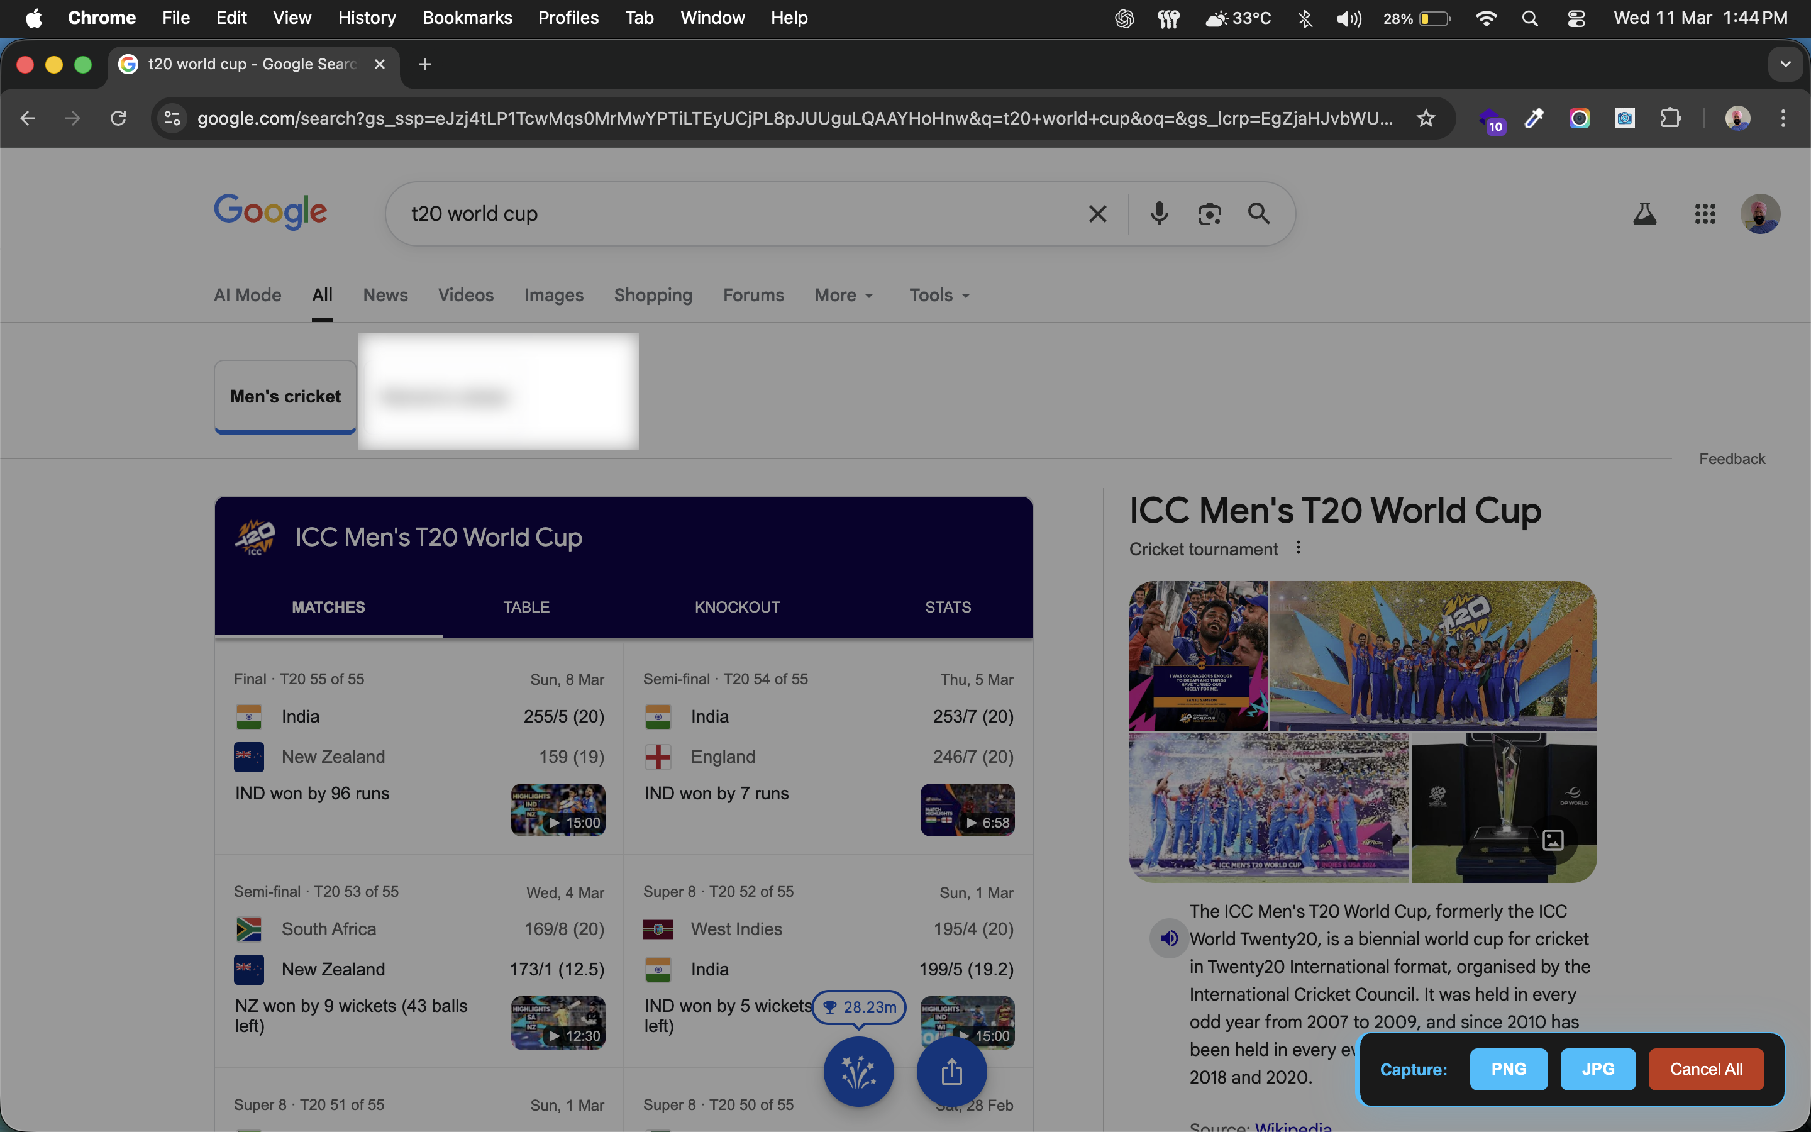Click the celebration fireworks button
The width and height of the screenshot is (1811, 1132).
pos(858,1072)
